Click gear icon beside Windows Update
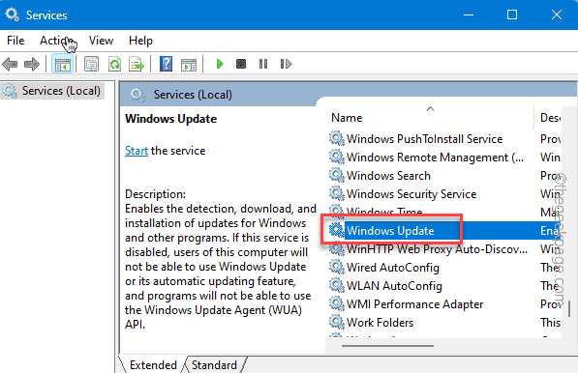This screenshot has height=373, width=578. pyautogui.click(x=336, y=231)
